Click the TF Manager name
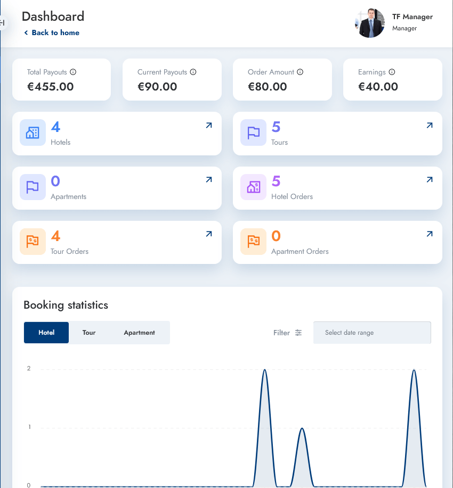 pos(412,17)
